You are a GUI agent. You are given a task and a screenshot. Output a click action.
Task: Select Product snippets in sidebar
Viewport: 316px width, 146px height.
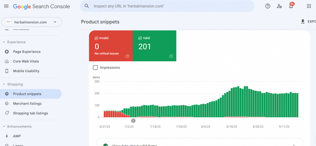click(x=31, y=94)
